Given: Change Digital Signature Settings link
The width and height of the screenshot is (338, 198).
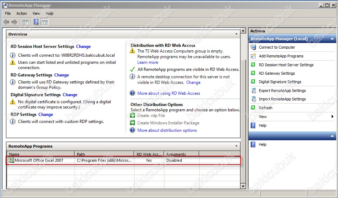Looking at the screenshot, I should (x=70, y=94).
